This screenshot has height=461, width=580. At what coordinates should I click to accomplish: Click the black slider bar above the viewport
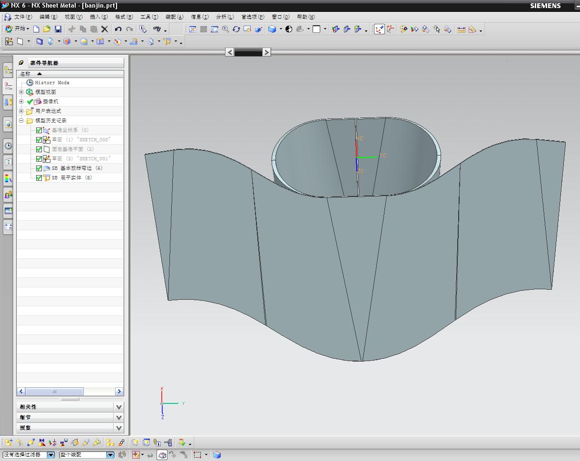[248, 52]
